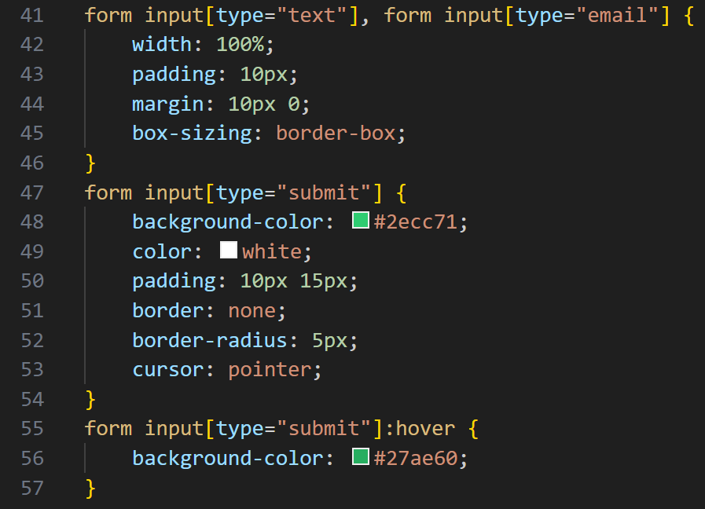
Task: Click the green #2ecc71 color swatch
Action: 361,221
